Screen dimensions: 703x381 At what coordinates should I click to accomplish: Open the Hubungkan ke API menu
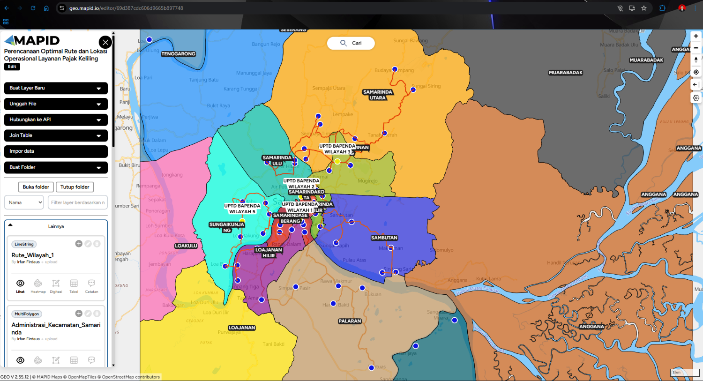(x=56, y=120)
